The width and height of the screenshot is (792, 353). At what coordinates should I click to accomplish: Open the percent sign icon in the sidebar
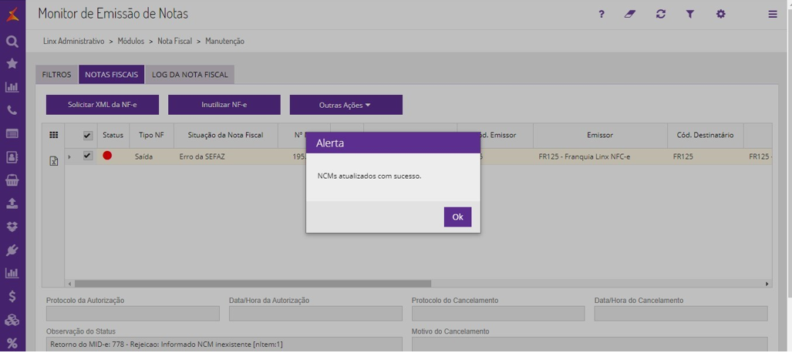click(12, 344)
